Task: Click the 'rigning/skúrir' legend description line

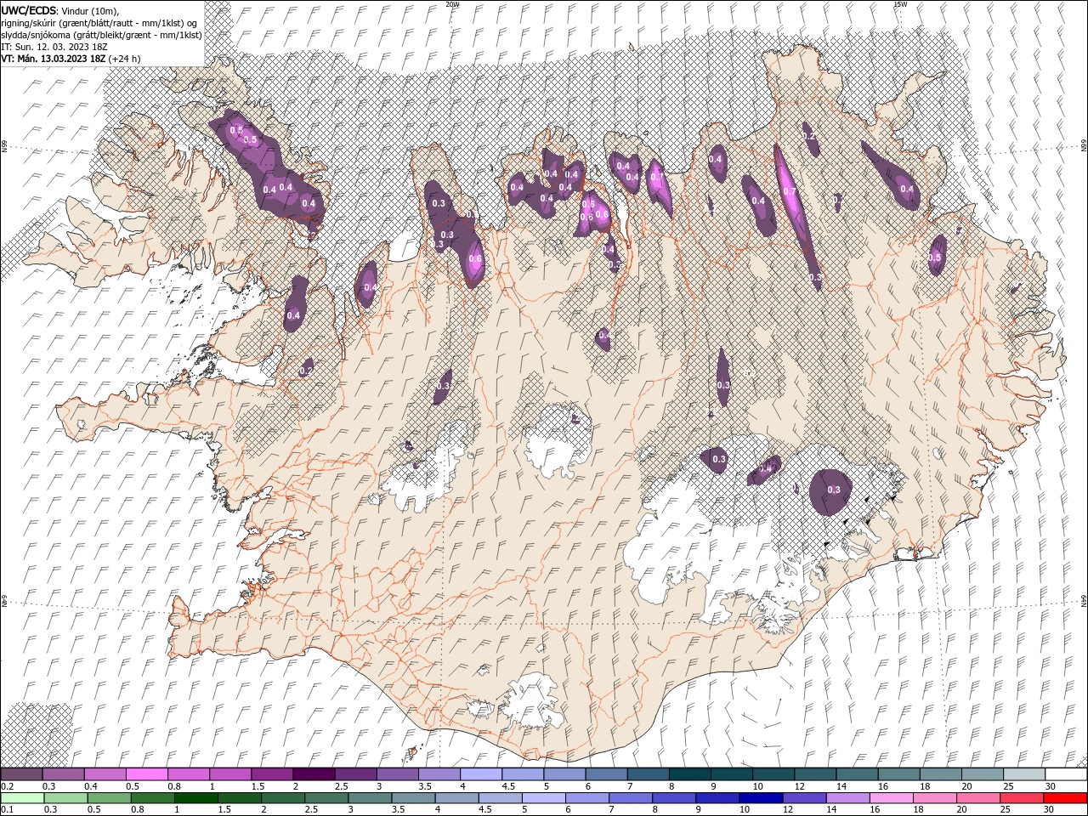Action: pos(99,23)
